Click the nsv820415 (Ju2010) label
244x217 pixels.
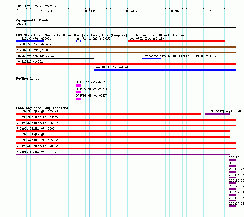tap(31, 62)
